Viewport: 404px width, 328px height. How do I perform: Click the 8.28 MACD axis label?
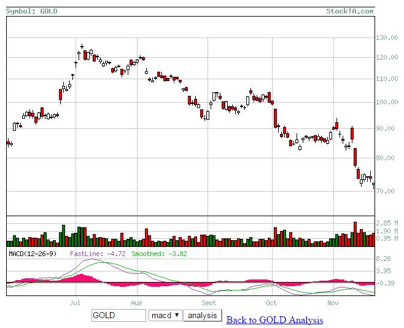point(383,259)
